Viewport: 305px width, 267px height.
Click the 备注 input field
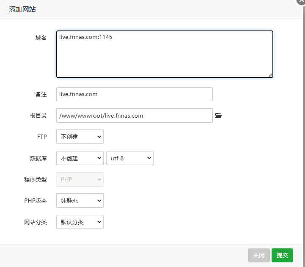tap(135, 94)
